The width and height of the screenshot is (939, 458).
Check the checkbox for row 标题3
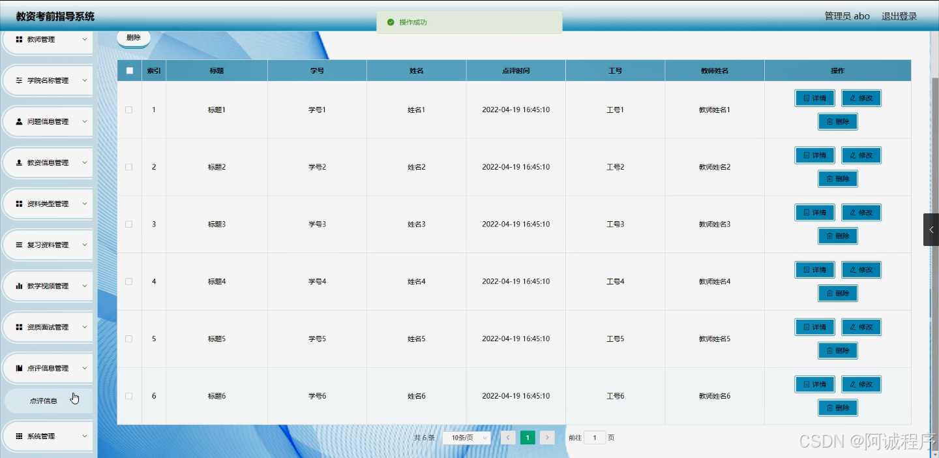129,224
